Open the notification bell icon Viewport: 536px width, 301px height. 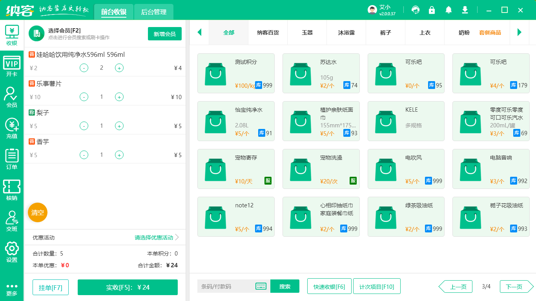[x=448, y=10]
